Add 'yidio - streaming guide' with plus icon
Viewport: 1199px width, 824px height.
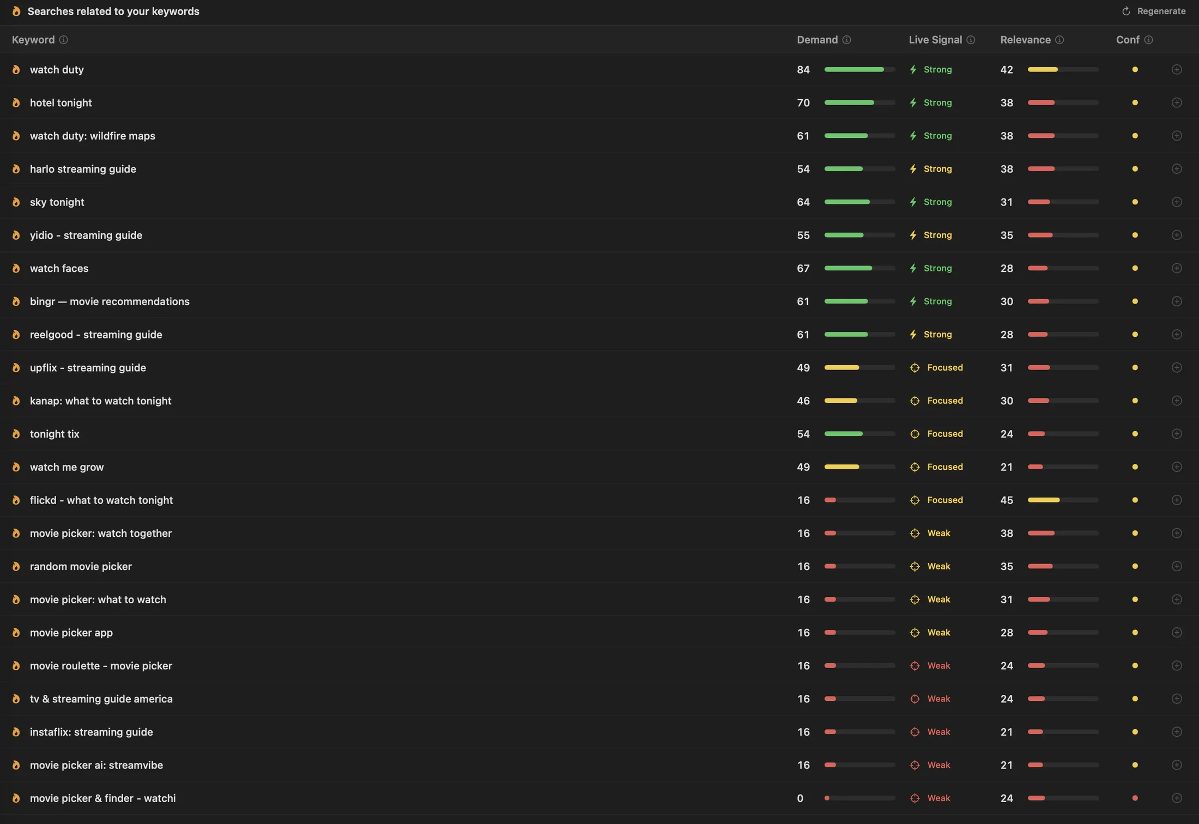coord(1177,235)
